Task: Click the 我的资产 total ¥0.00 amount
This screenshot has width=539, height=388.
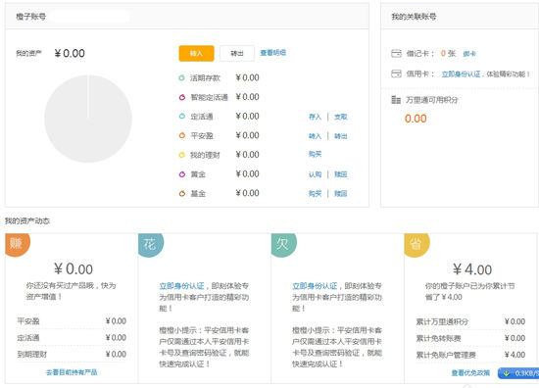Action: pyautogui.click(x=70, y=53)
